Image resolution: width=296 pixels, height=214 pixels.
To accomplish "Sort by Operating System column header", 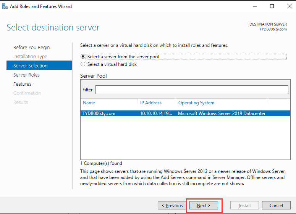I will point(196,103).
